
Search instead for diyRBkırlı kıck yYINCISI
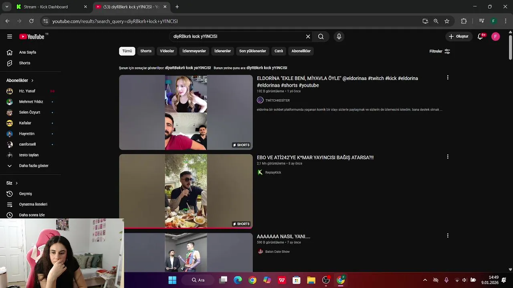point(267,68)
